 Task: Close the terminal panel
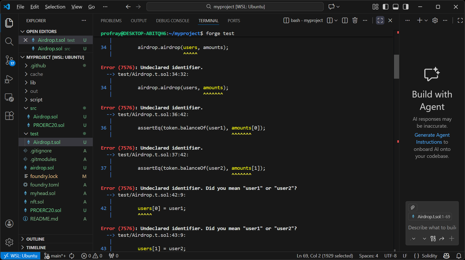pos(390,21)
